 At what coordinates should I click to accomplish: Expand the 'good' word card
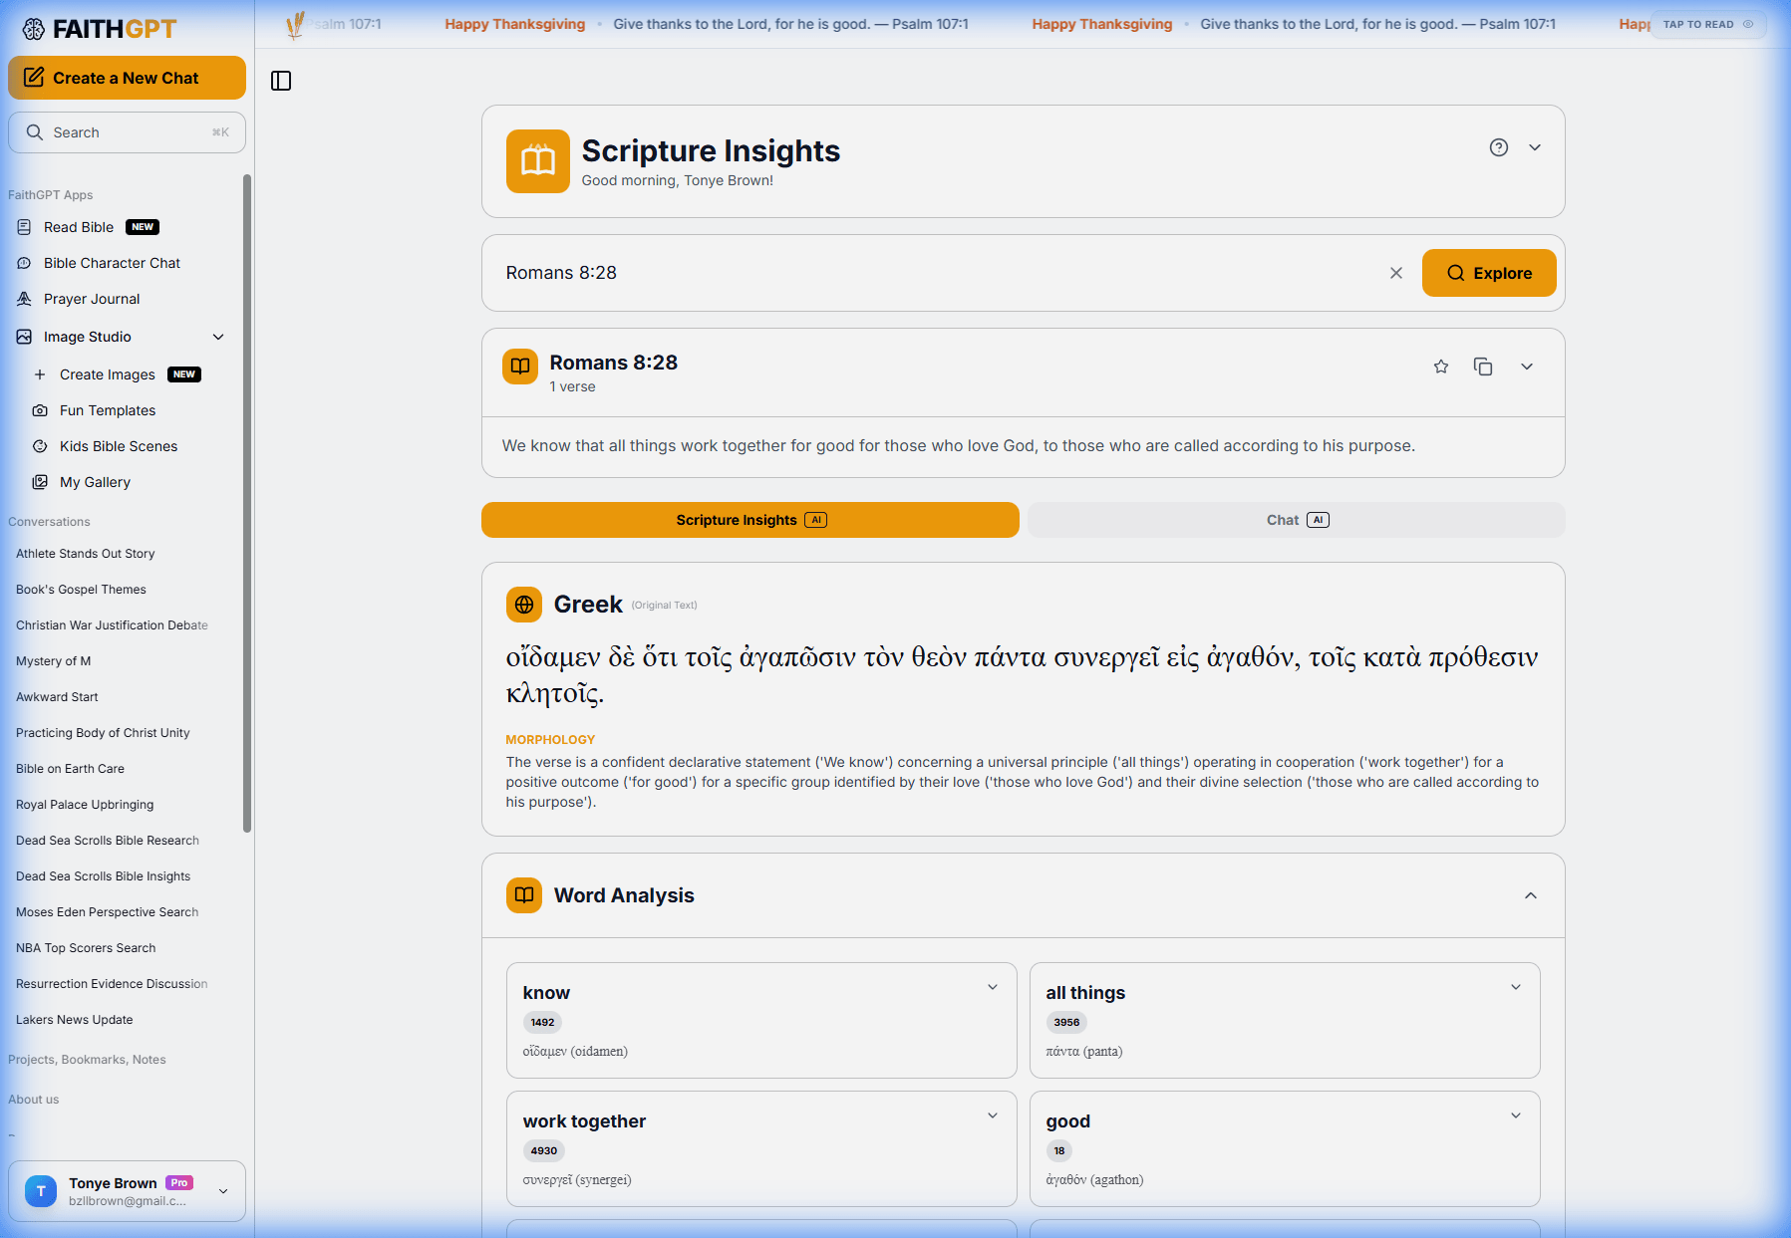pyautogui.click(x=1516, y=1115)
